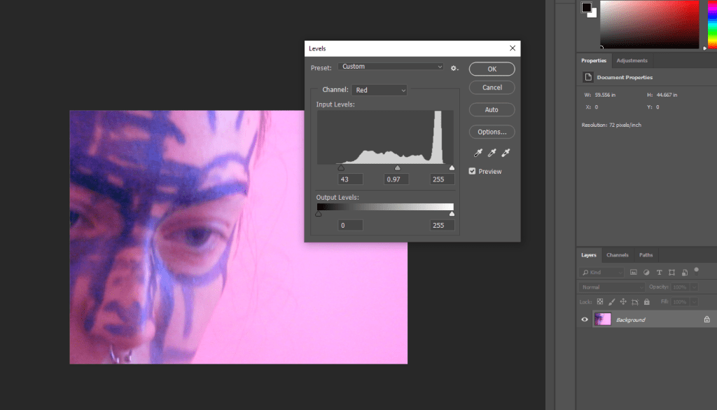Click the adjustment layer filter icon
The image size is (717, 410).
coord(646,272)
